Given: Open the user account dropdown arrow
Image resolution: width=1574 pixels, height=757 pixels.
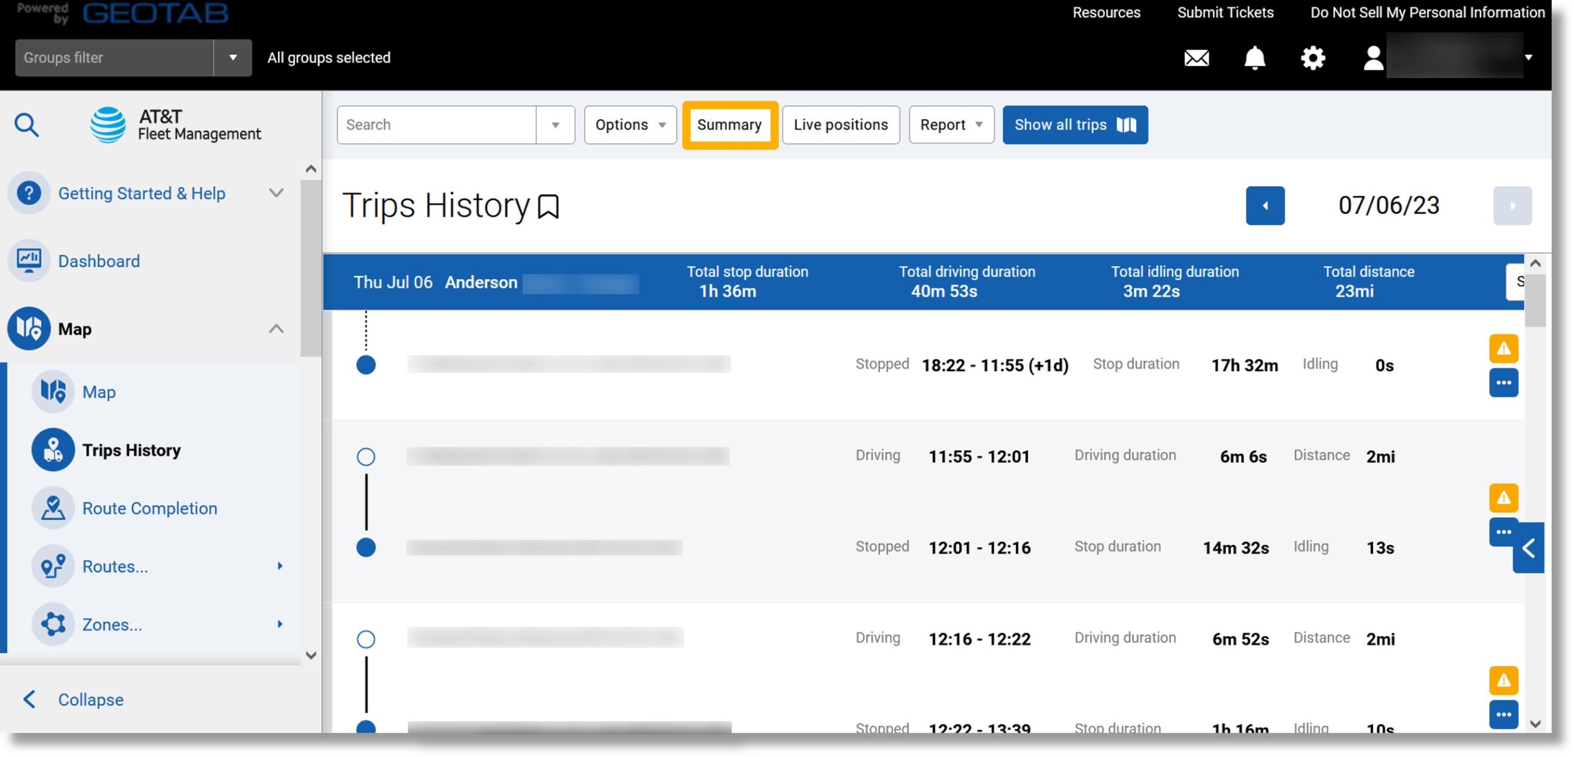Looking at the screenshot, I should pos(1528,58).
